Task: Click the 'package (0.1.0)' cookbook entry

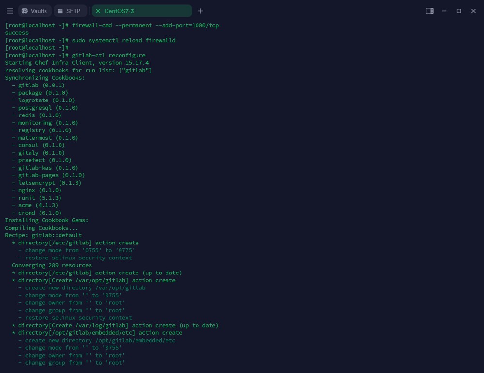Action: (43, 93)
